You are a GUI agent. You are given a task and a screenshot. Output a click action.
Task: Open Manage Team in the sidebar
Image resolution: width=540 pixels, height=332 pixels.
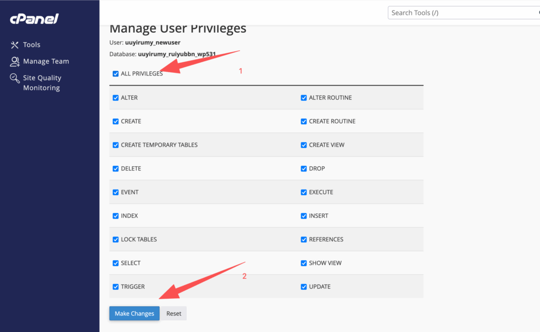46,61
